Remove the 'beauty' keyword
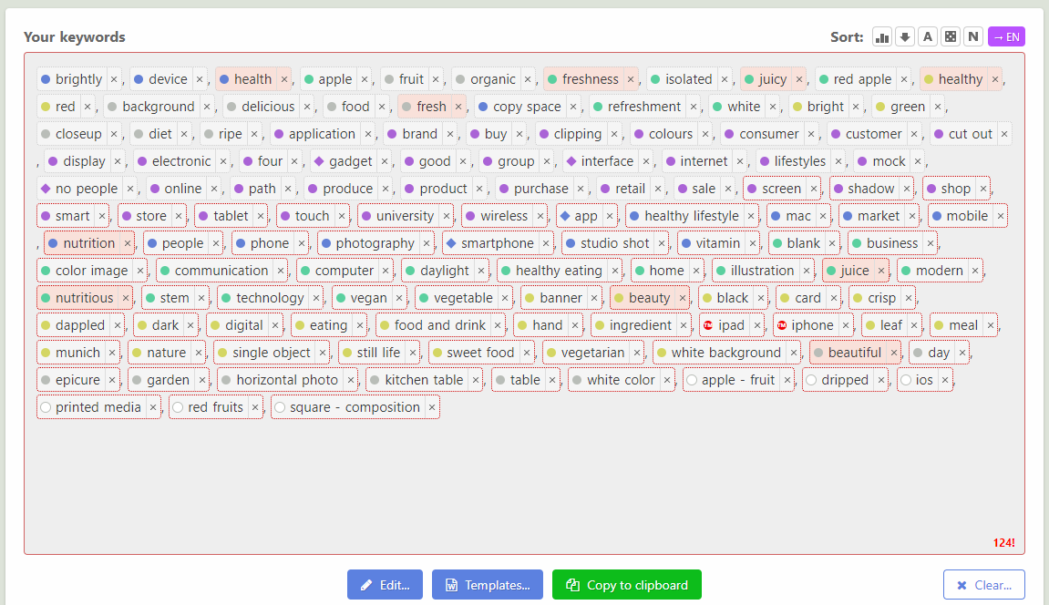Image resolution: width=1049 pixels, height=605 pixels. (683, 299)
